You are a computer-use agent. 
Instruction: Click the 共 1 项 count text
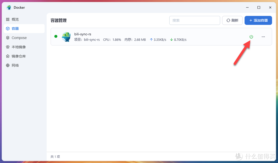click(x=55, y=157)
